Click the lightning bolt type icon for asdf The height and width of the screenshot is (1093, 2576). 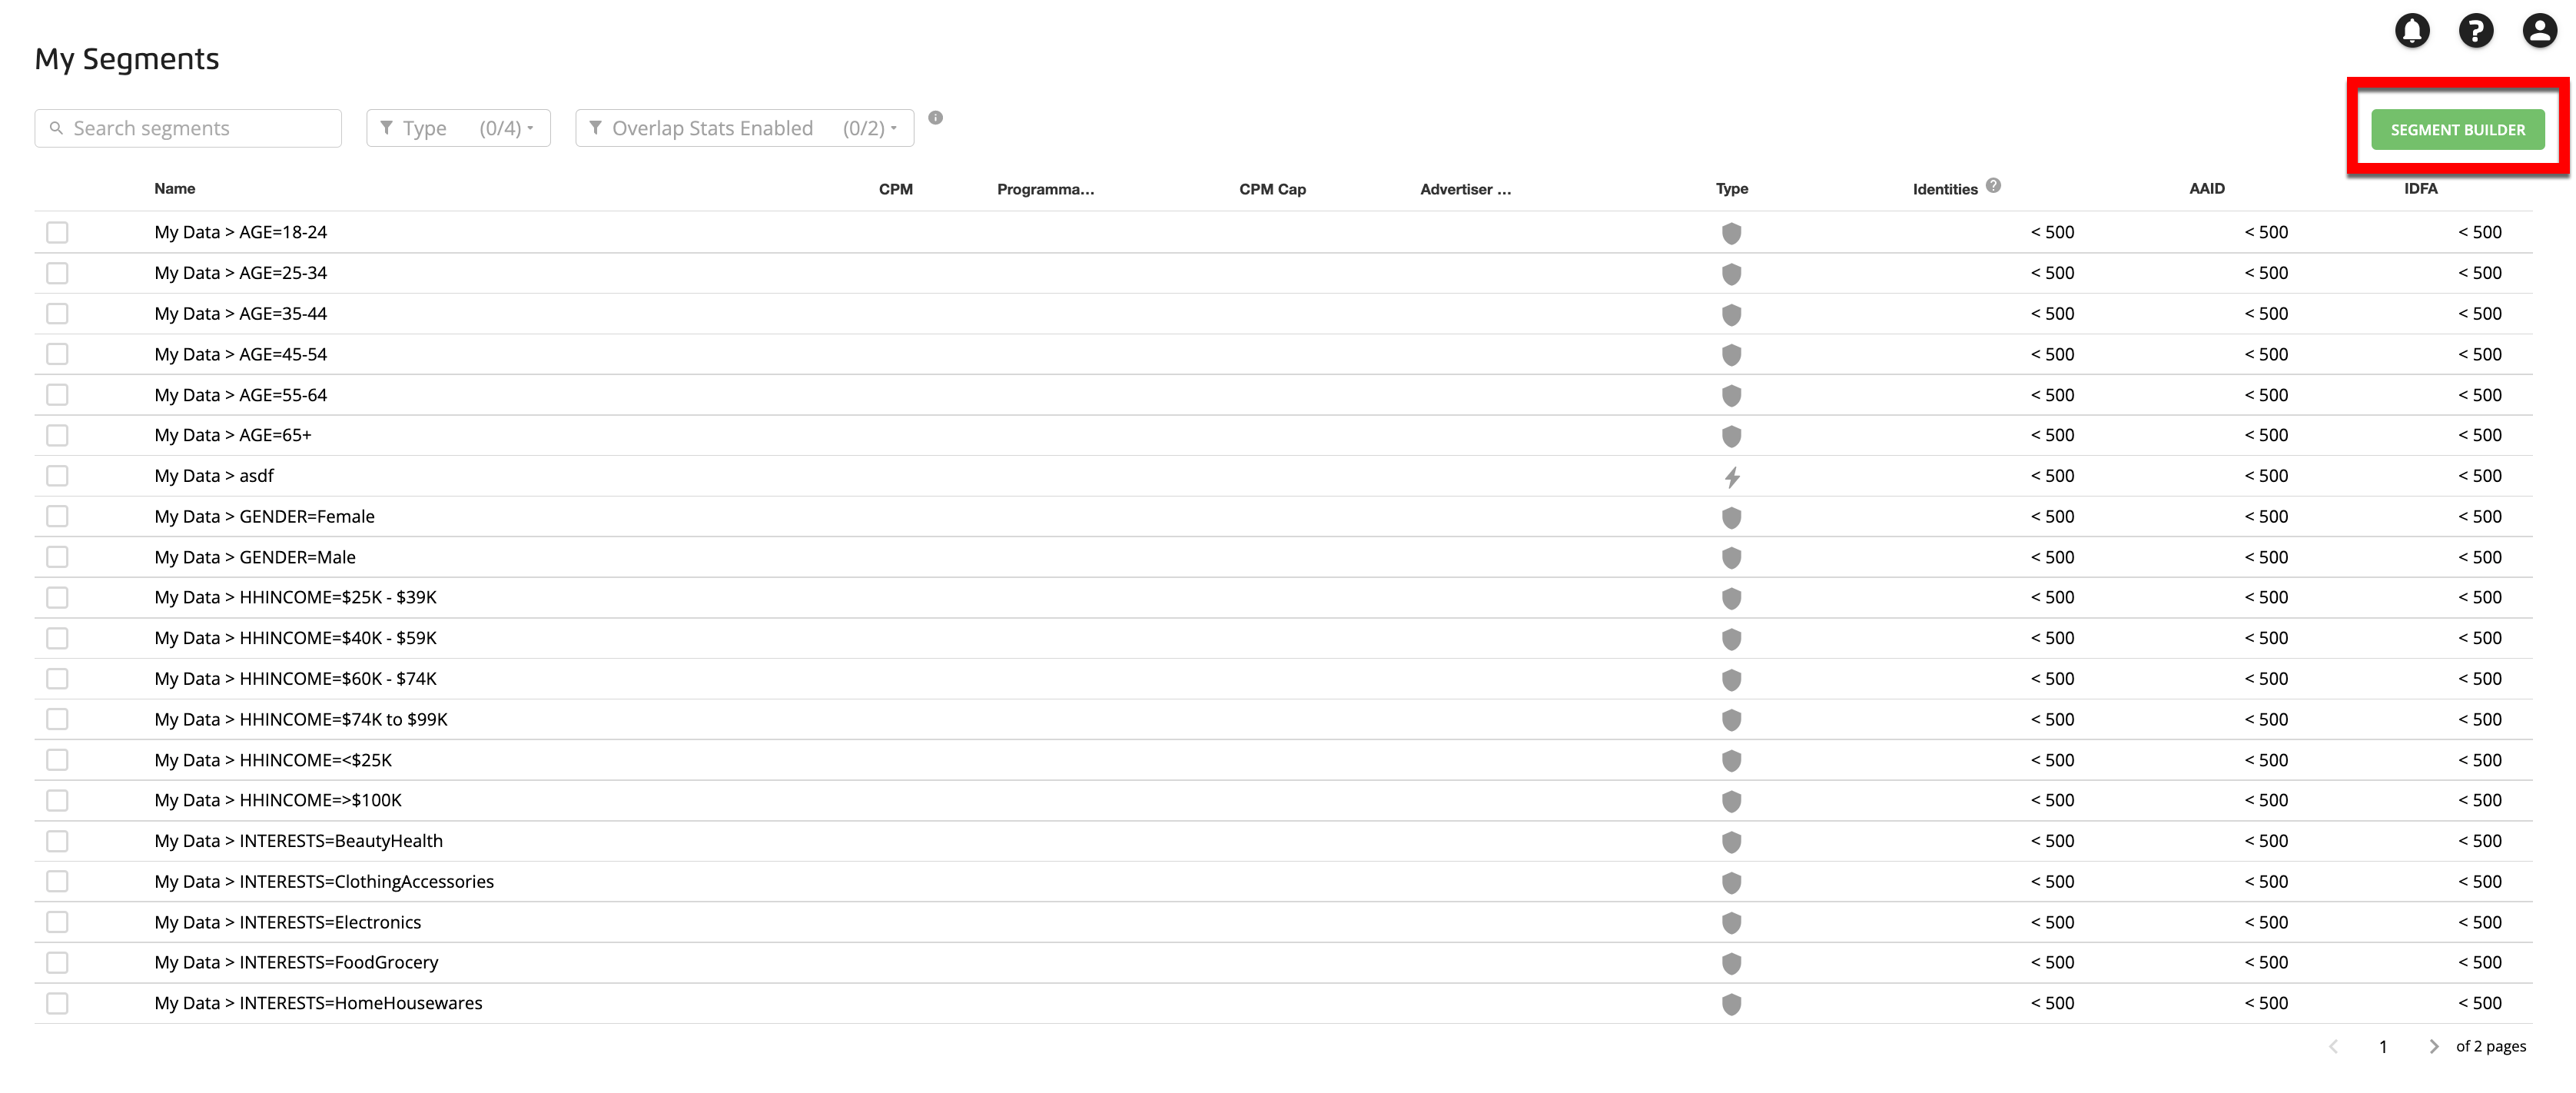click(1732, 477)
